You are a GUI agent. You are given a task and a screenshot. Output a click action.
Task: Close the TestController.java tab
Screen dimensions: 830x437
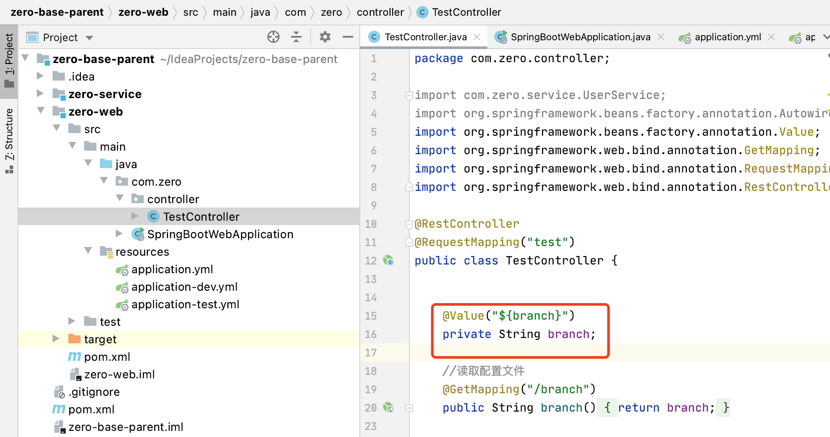477,37
